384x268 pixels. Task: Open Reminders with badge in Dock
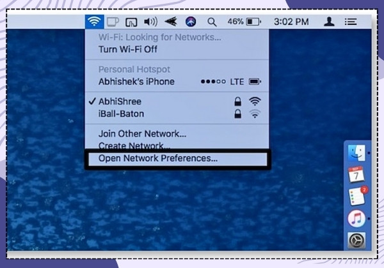pyautogui.click(x=357, y=197)
